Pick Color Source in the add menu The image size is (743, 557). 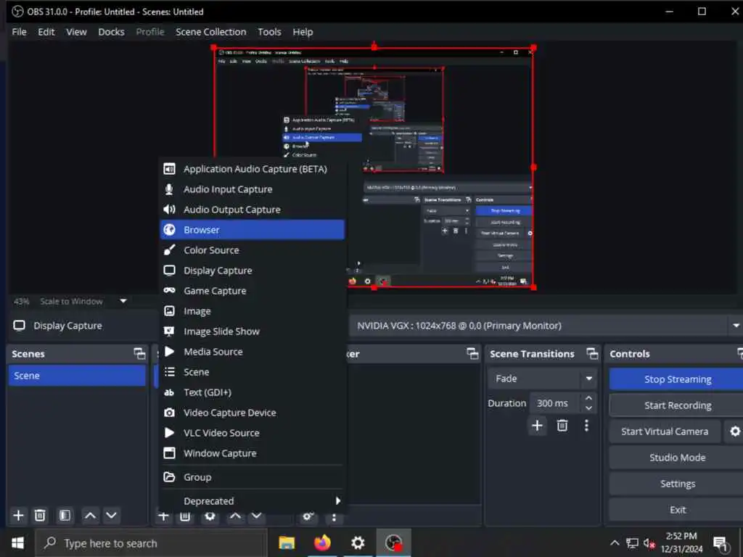point(252,250)
